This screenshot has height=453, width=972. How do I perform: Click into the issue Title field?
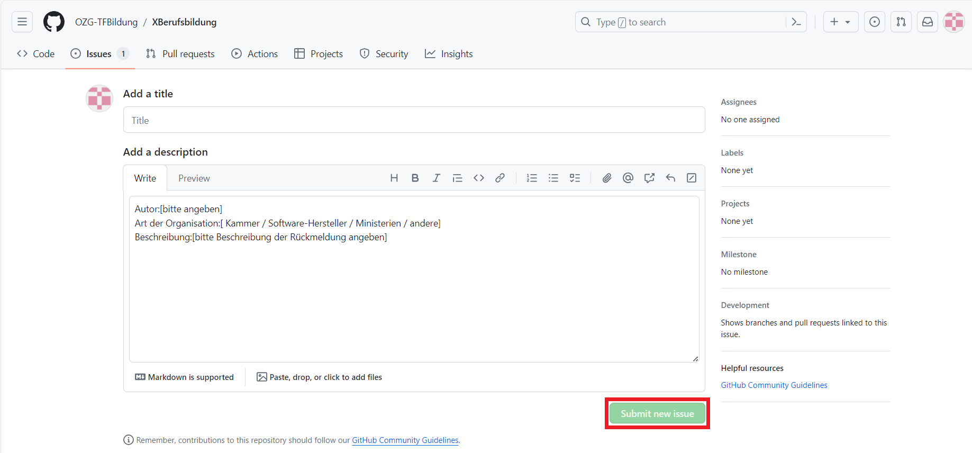[x=414, y=120]
